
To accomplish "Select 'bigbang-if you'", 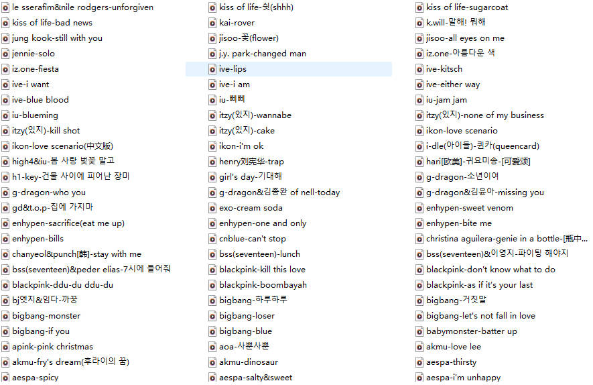I will pyautogui.click(x=41, y=331).
